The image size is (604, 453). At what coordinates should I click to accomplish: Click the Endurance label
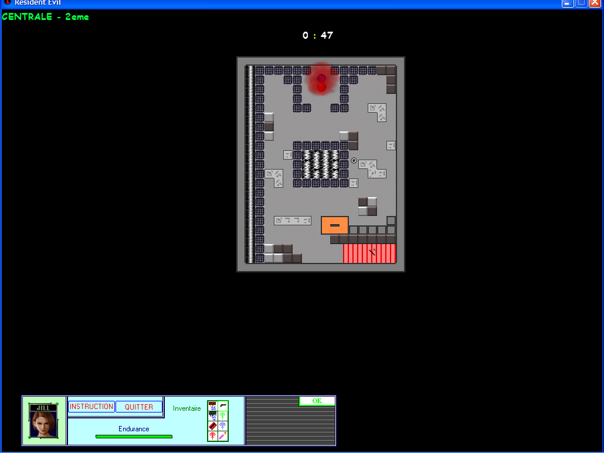pyautogui.click(x=134, y=429)
